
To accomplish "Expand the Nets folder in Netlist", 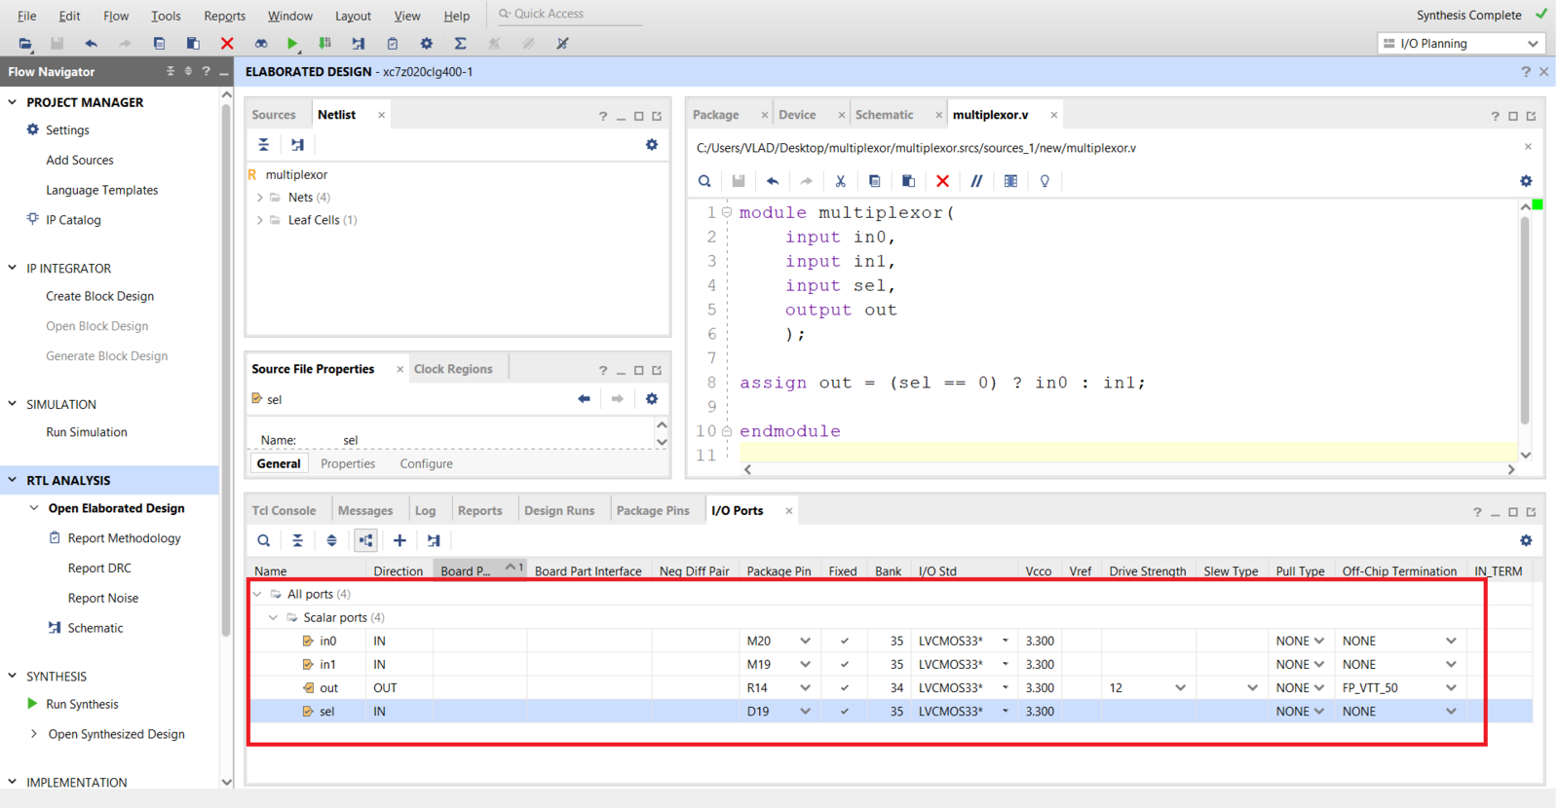I will coord(260,198).
